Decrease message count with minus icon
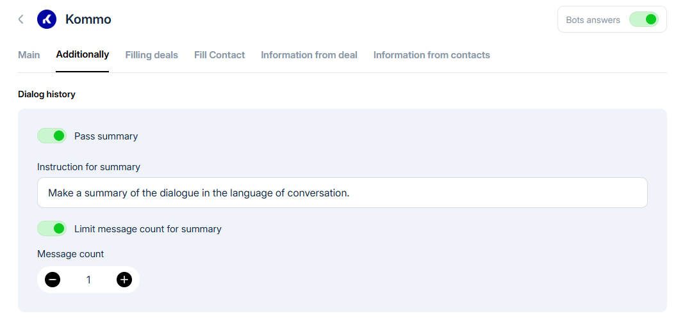 click(x=53, y=280)
